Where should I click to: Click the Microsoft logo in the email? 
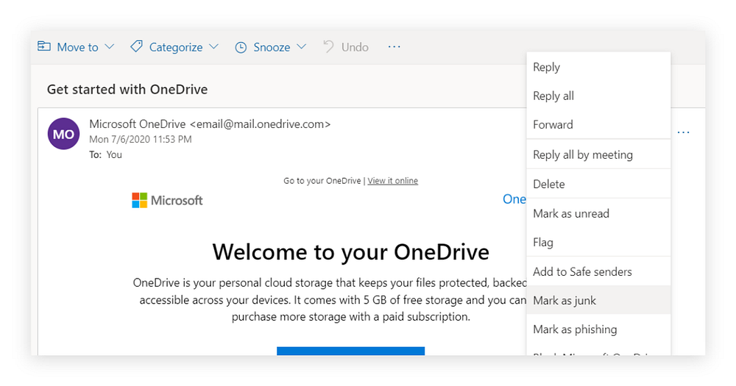[167, 200]
